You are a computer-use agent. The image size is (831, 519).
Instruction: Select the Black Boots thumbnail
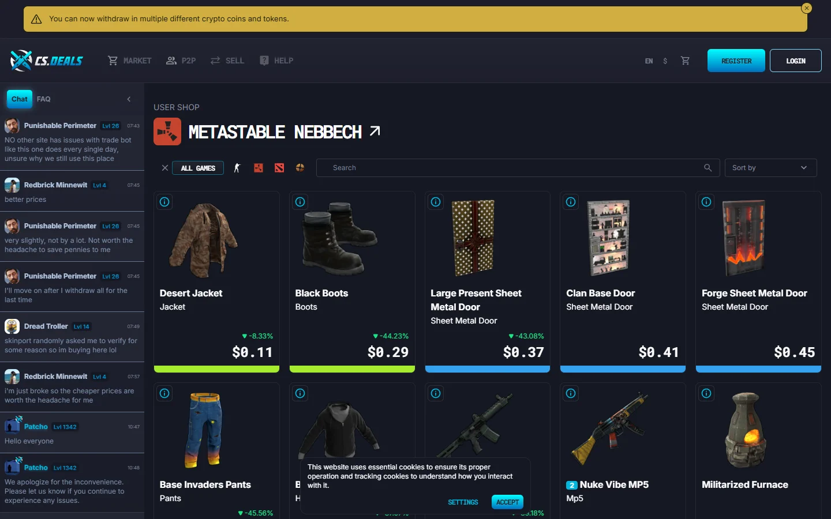coord(340,238)
